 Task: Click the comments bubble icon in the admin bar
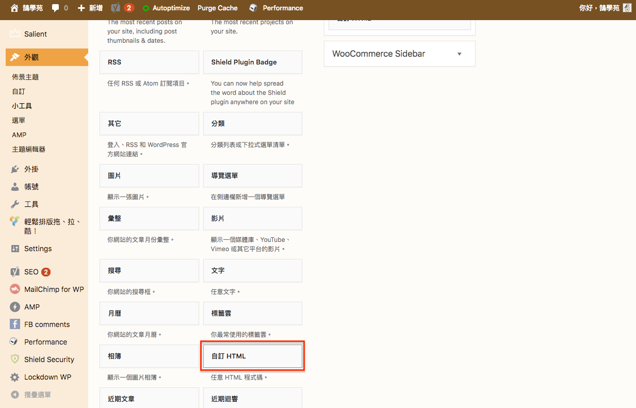point(56,8)
